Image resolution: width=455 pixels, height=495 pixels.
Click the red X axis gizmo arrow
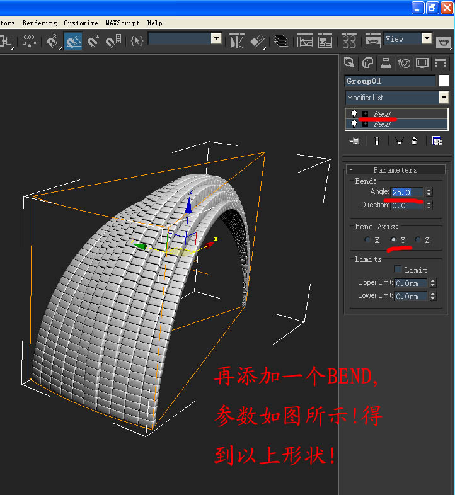209,244
